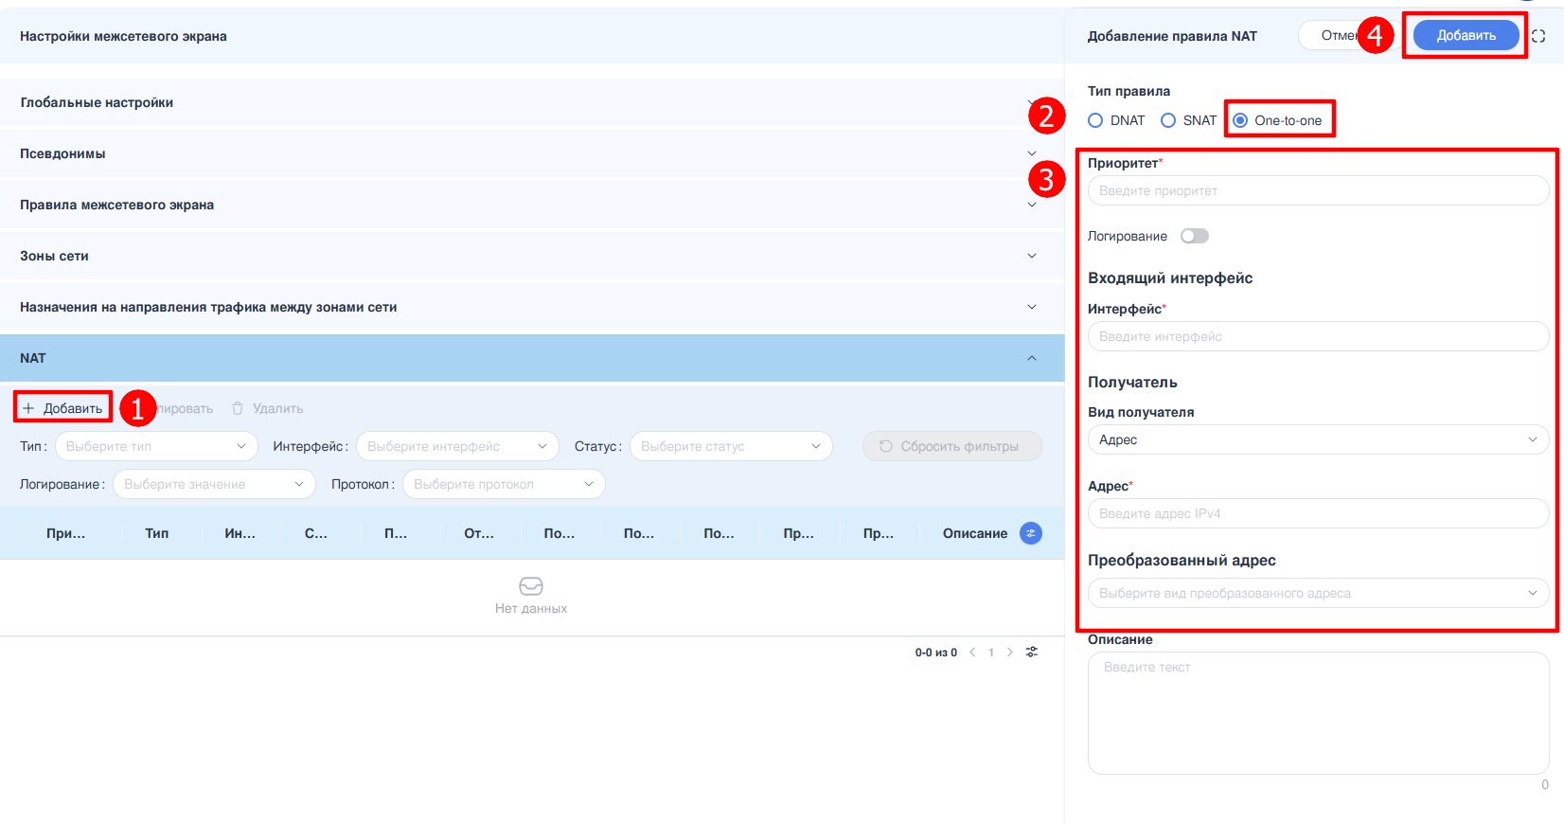
Task: Click the Приоритет input field
Action: coord(1317,190)
